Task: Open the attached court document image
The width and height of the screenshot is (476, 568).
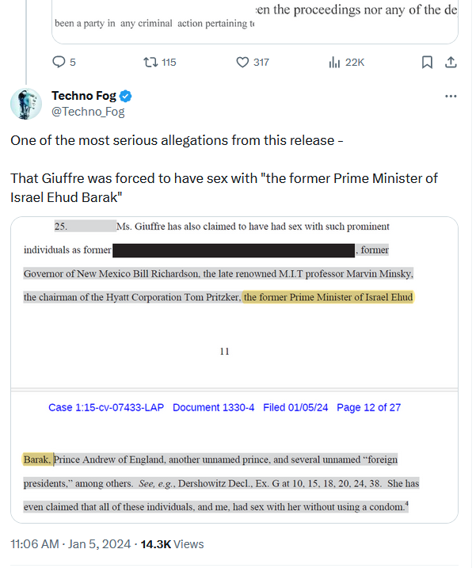Action: 234,369
